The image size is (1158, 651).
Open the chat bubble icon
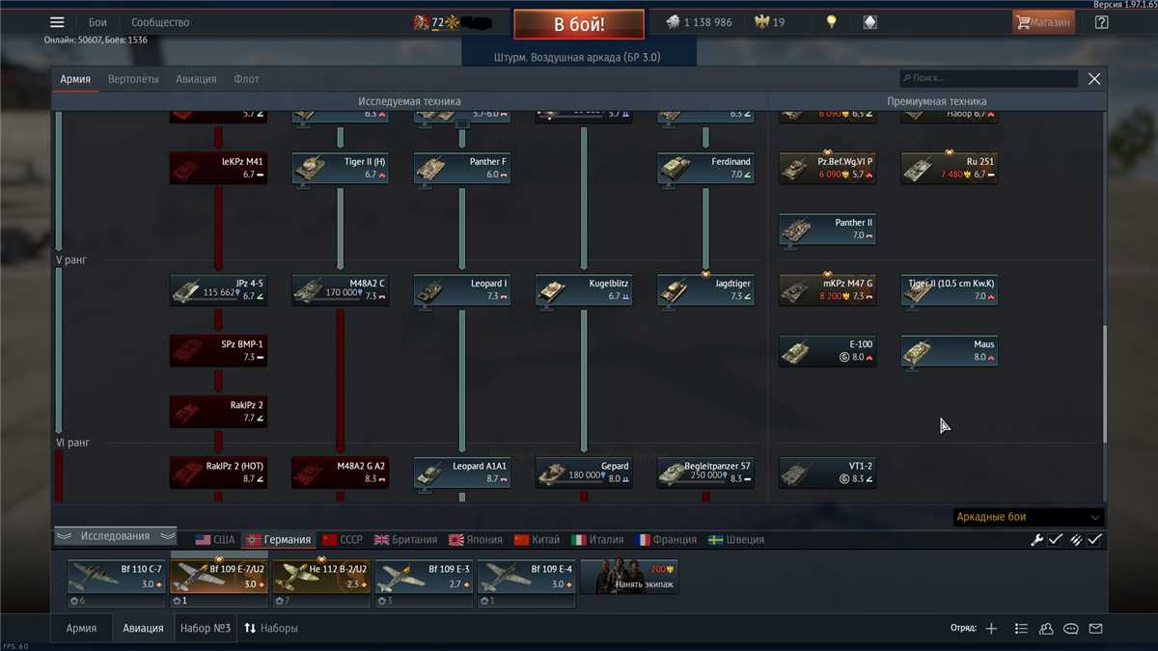click(1071, 629)
